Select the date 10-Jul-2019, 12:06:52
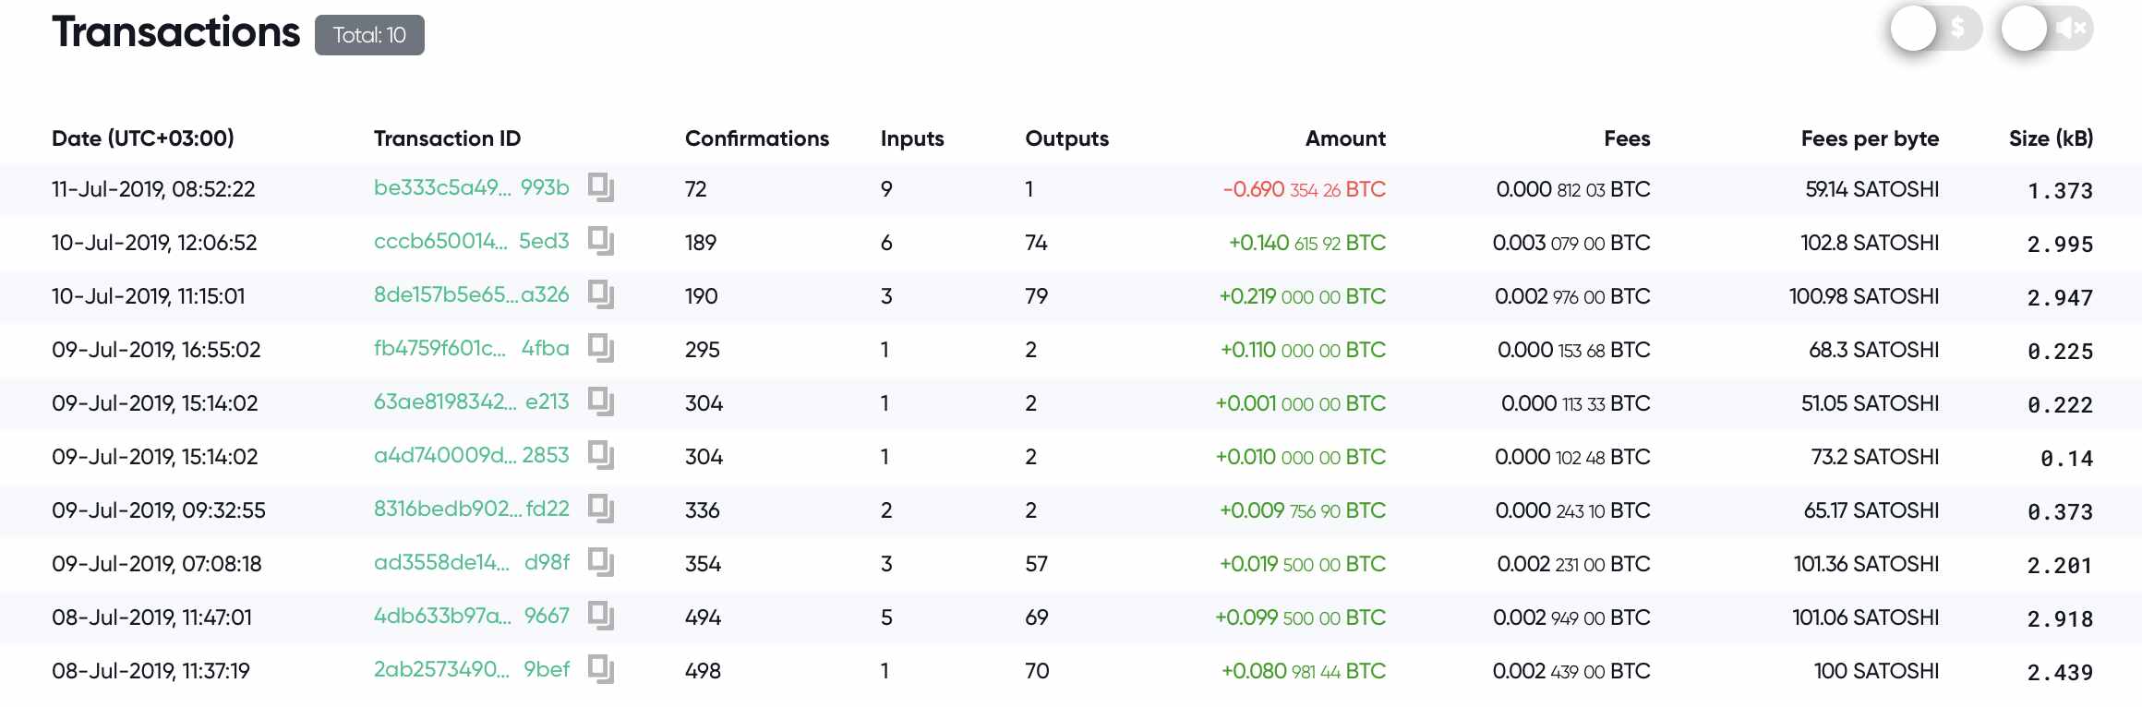Image resolution: width=2142 pixels, height=707 pixels. [154, 243]
